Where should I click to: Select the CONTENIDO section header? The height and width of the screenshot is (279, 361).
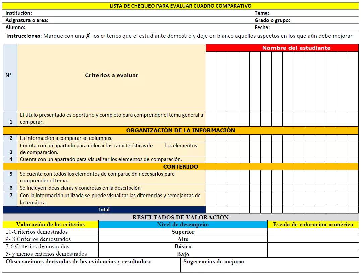tap(181, 167)
